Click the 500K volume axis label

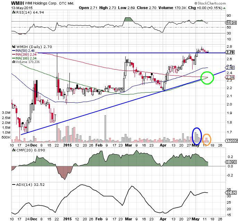point(6,137)
